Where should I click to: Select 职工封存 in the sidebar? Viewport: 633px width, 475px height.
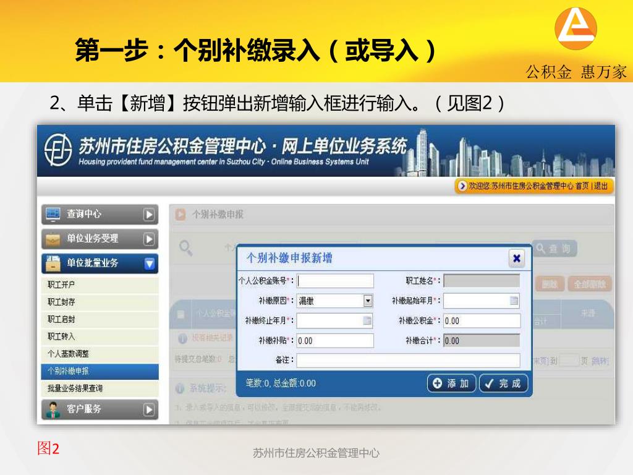[100, 302]
